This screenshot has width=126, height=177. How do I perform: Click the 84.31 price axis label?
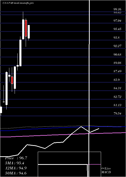(117, 88)
